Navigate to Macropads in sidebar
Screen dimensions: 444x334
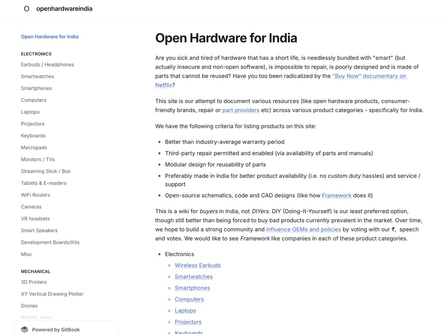pos(34,147)
